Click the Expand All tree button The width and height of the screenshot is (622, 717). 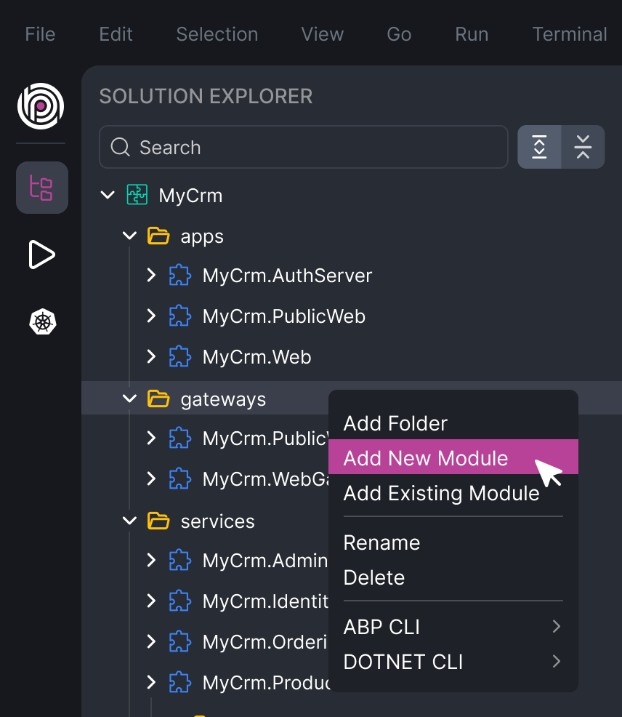(x=539, y=147)
